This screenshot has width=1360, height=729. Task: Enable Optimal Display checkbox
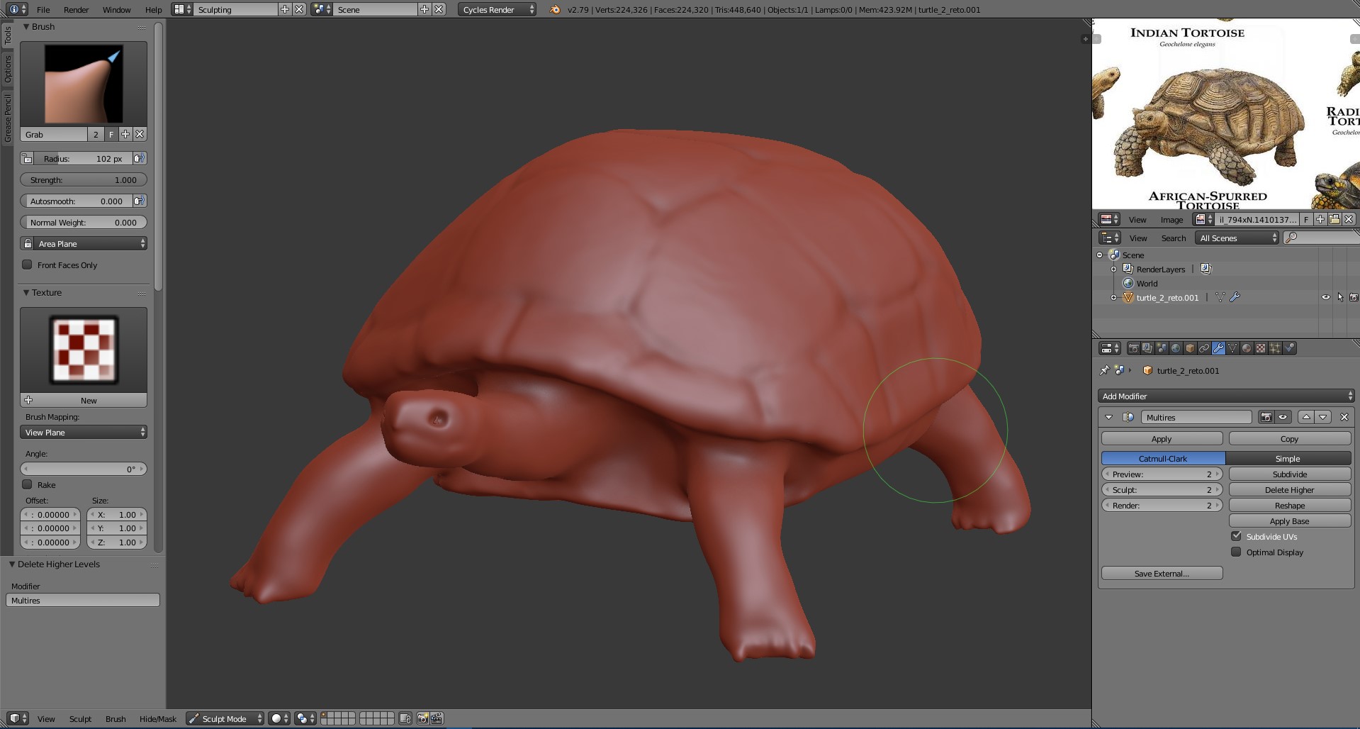(x=1236, y=552)
